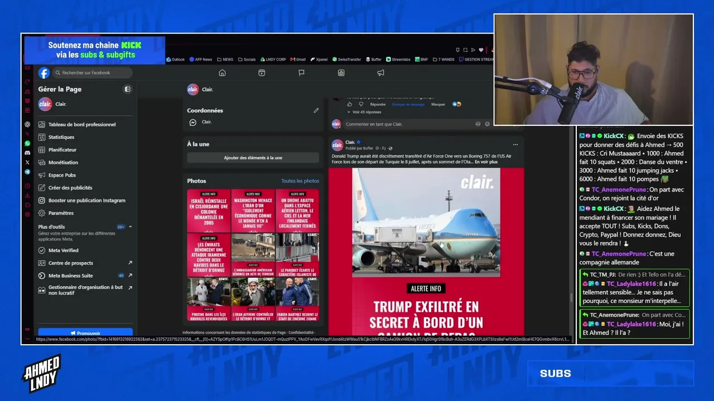Open the Socials bookmarks folder
Screen dimensions: 714x401
[246, 60]
